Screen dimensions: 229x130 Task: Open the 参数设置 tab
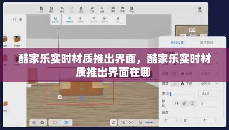(x=177, y=43)
